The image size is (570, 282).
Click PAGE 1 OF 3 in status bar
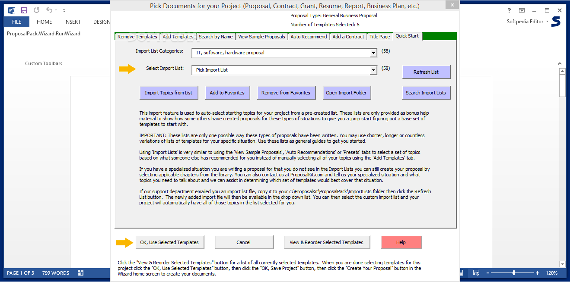[20, 273]
